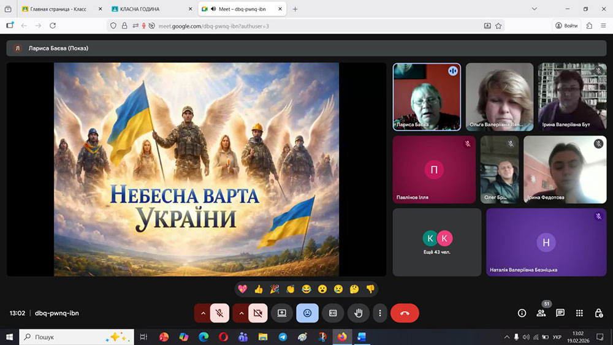
Task: Open the in-call chat panel
Action: (560, 313)
